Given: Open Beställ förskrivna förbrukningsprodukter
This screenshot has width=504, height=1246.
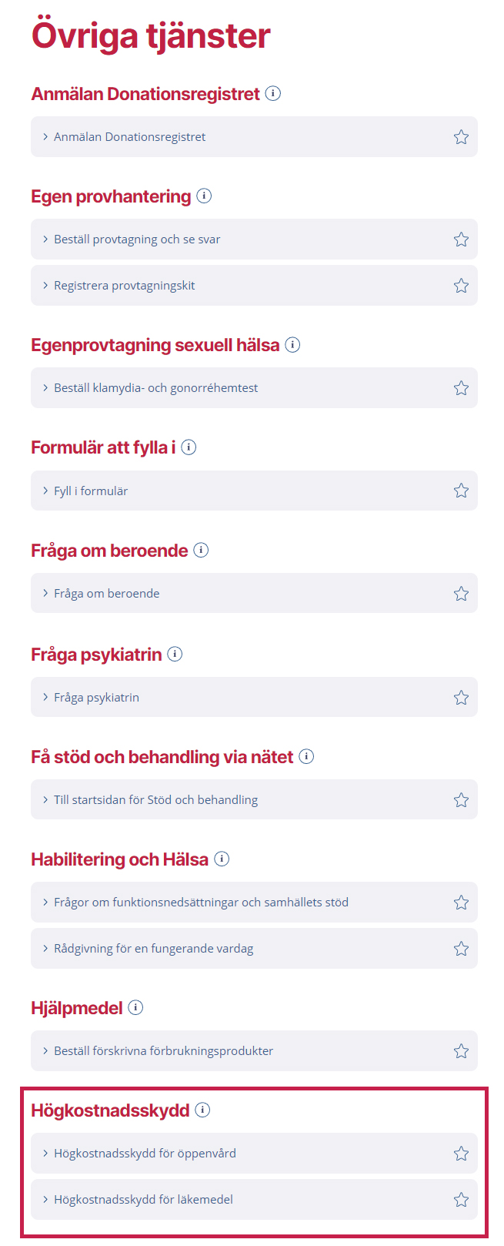Looking at the screenshot, I should point(163,1051).
